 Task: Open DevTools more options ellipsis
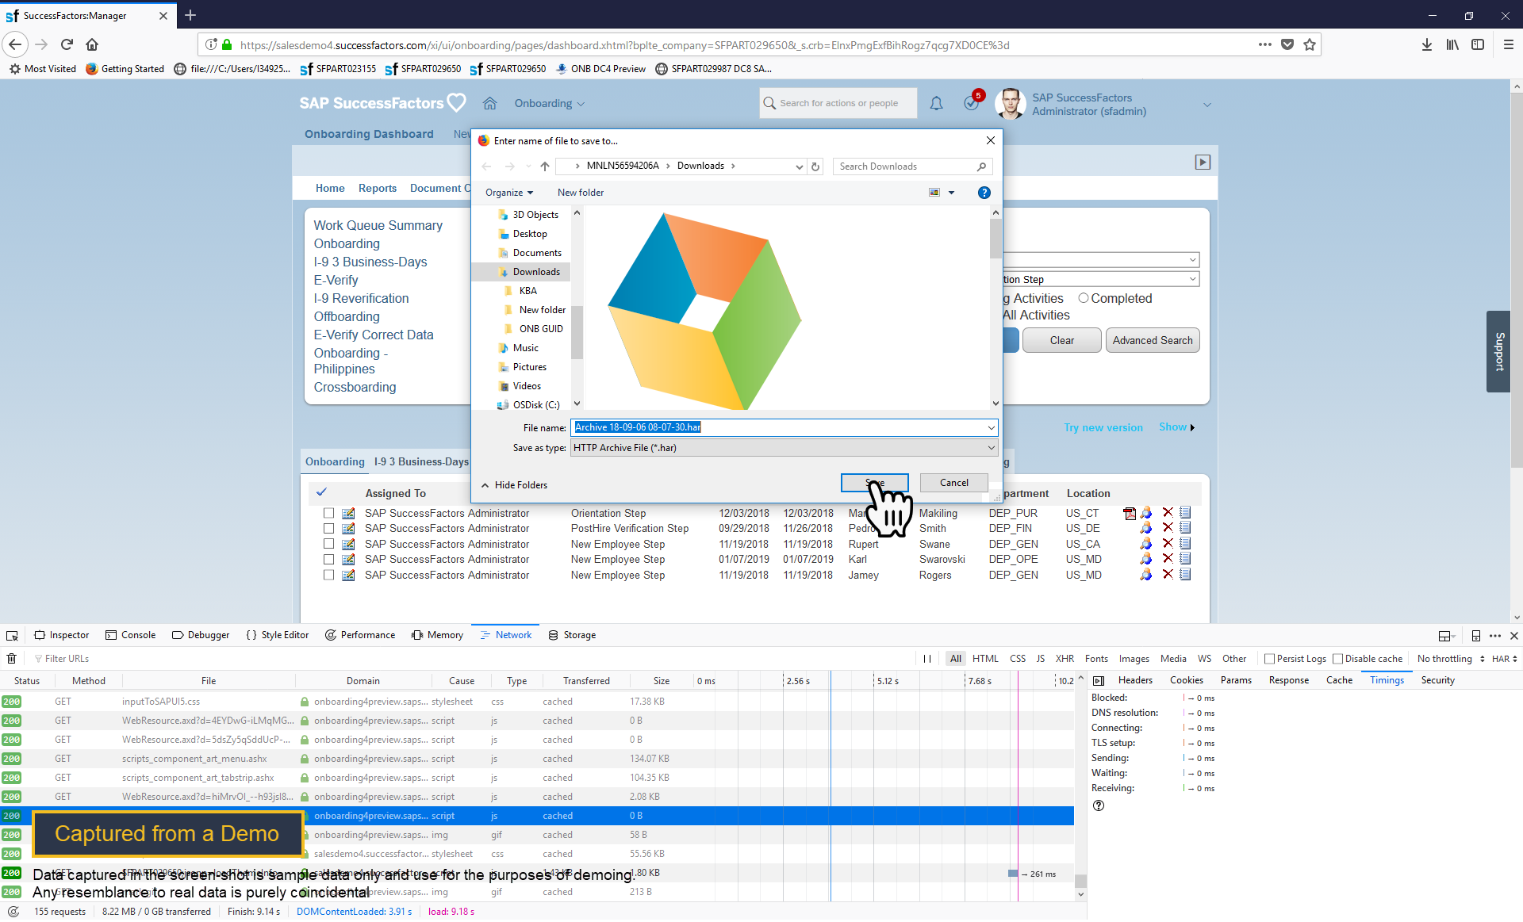pyautogui.click(x=1495, y=636)
